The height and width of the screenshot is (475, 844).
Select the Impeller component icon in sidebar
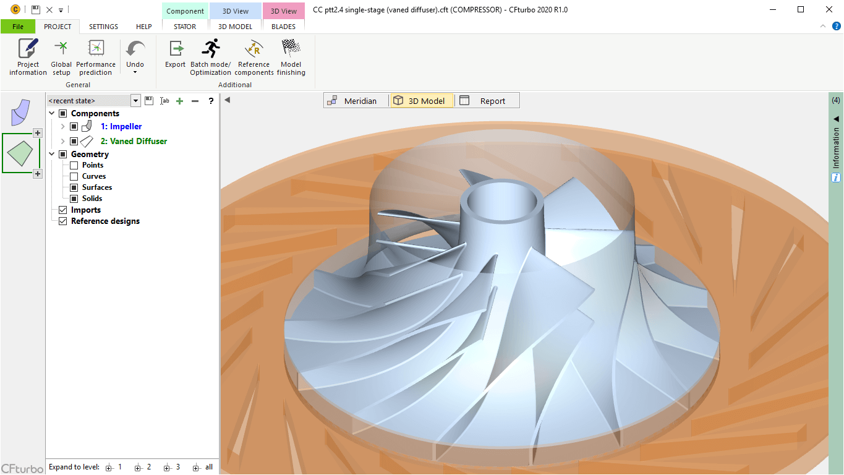pos(20,112)
